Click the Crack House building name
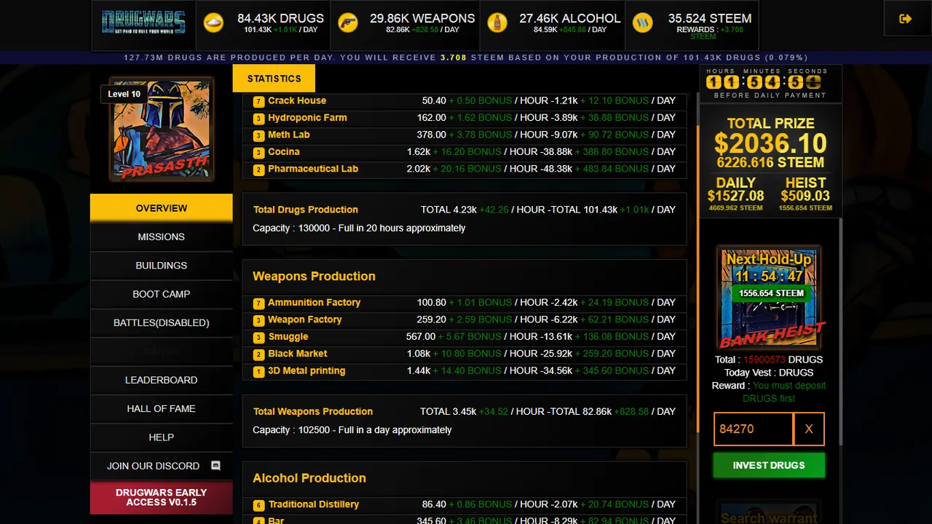 point(297,101)
